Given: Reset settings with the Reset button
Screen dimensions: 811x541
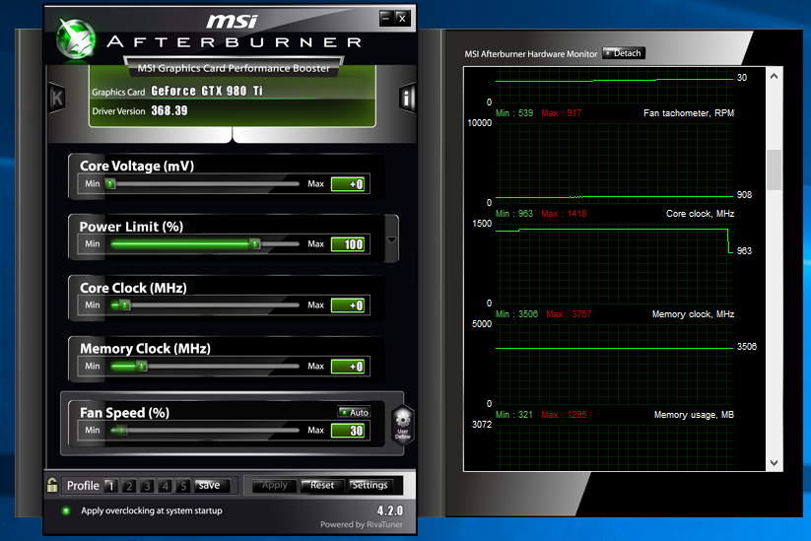Looking at the screenshot, I should pyautogui.click(x=322, y=485).
